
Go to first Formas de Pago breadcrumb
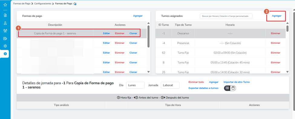22,4
